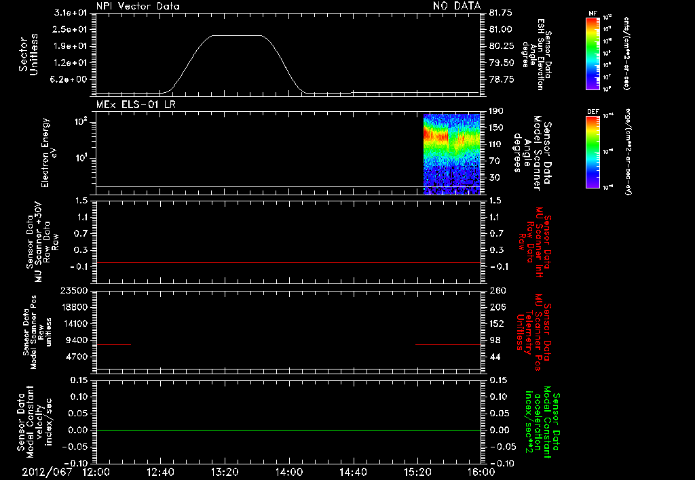This screenshot has height=480, width=695.
Task: Click the 98 telemetry axis value
Action: pos(495,340)
